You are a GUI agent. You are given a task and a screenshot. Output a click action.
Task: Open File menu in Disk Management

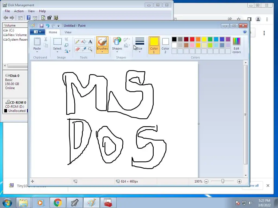[7, 11]
